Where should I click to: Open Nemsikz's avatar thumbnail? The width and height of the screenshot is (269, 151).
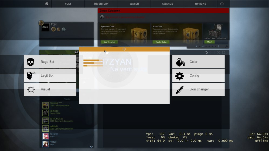46,113
